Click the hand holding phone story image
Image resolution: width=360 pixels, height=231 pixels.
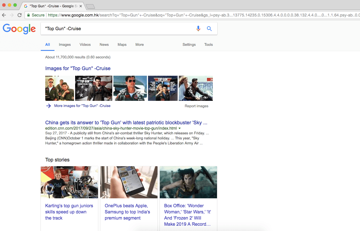point(129,182)
